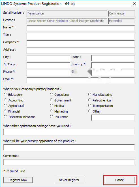Viewport: 139px width, 187px height.
Task: Click the Never Register button
Action: 69,180
